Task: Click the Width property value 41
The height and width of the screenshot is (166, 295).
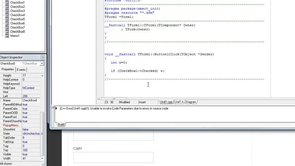Action: point(24,158)
